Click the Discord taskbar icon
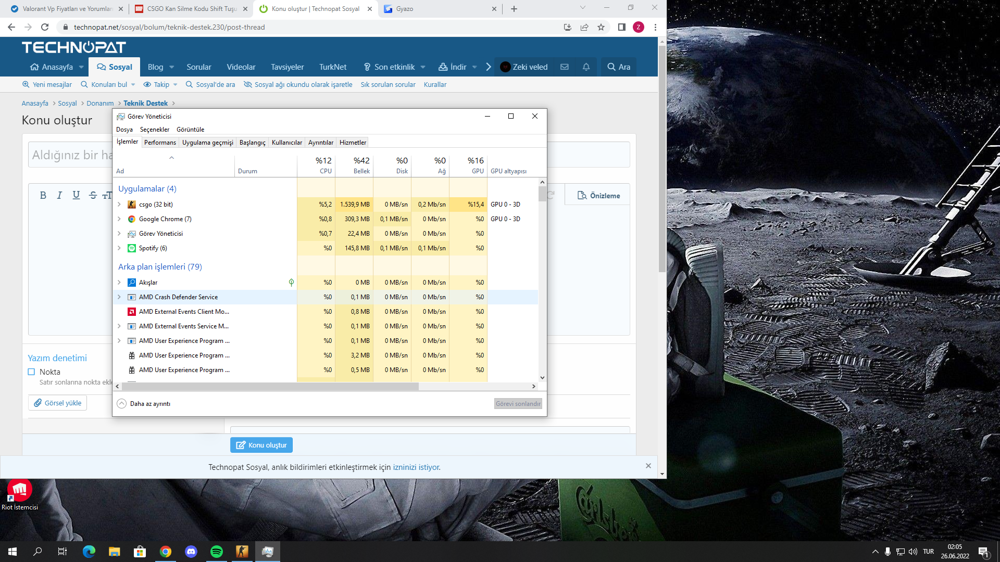Screen dimensions: 1000x562 coord(191,552)
